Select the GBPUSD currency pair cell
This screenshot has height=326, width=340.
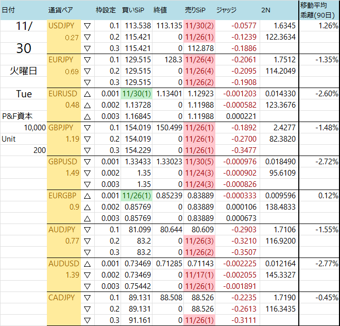point(64,162)
